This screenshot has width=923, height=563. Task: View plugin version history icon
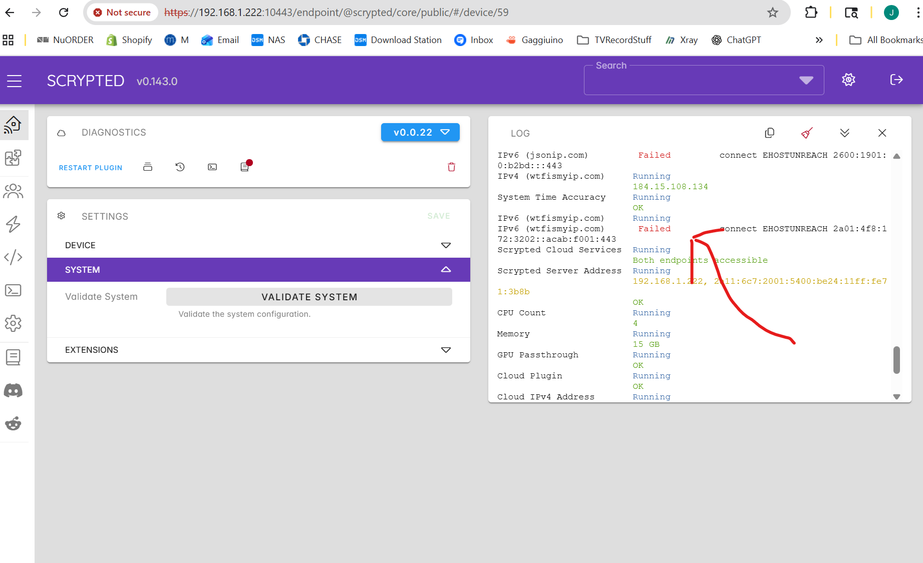click(180, 167)
